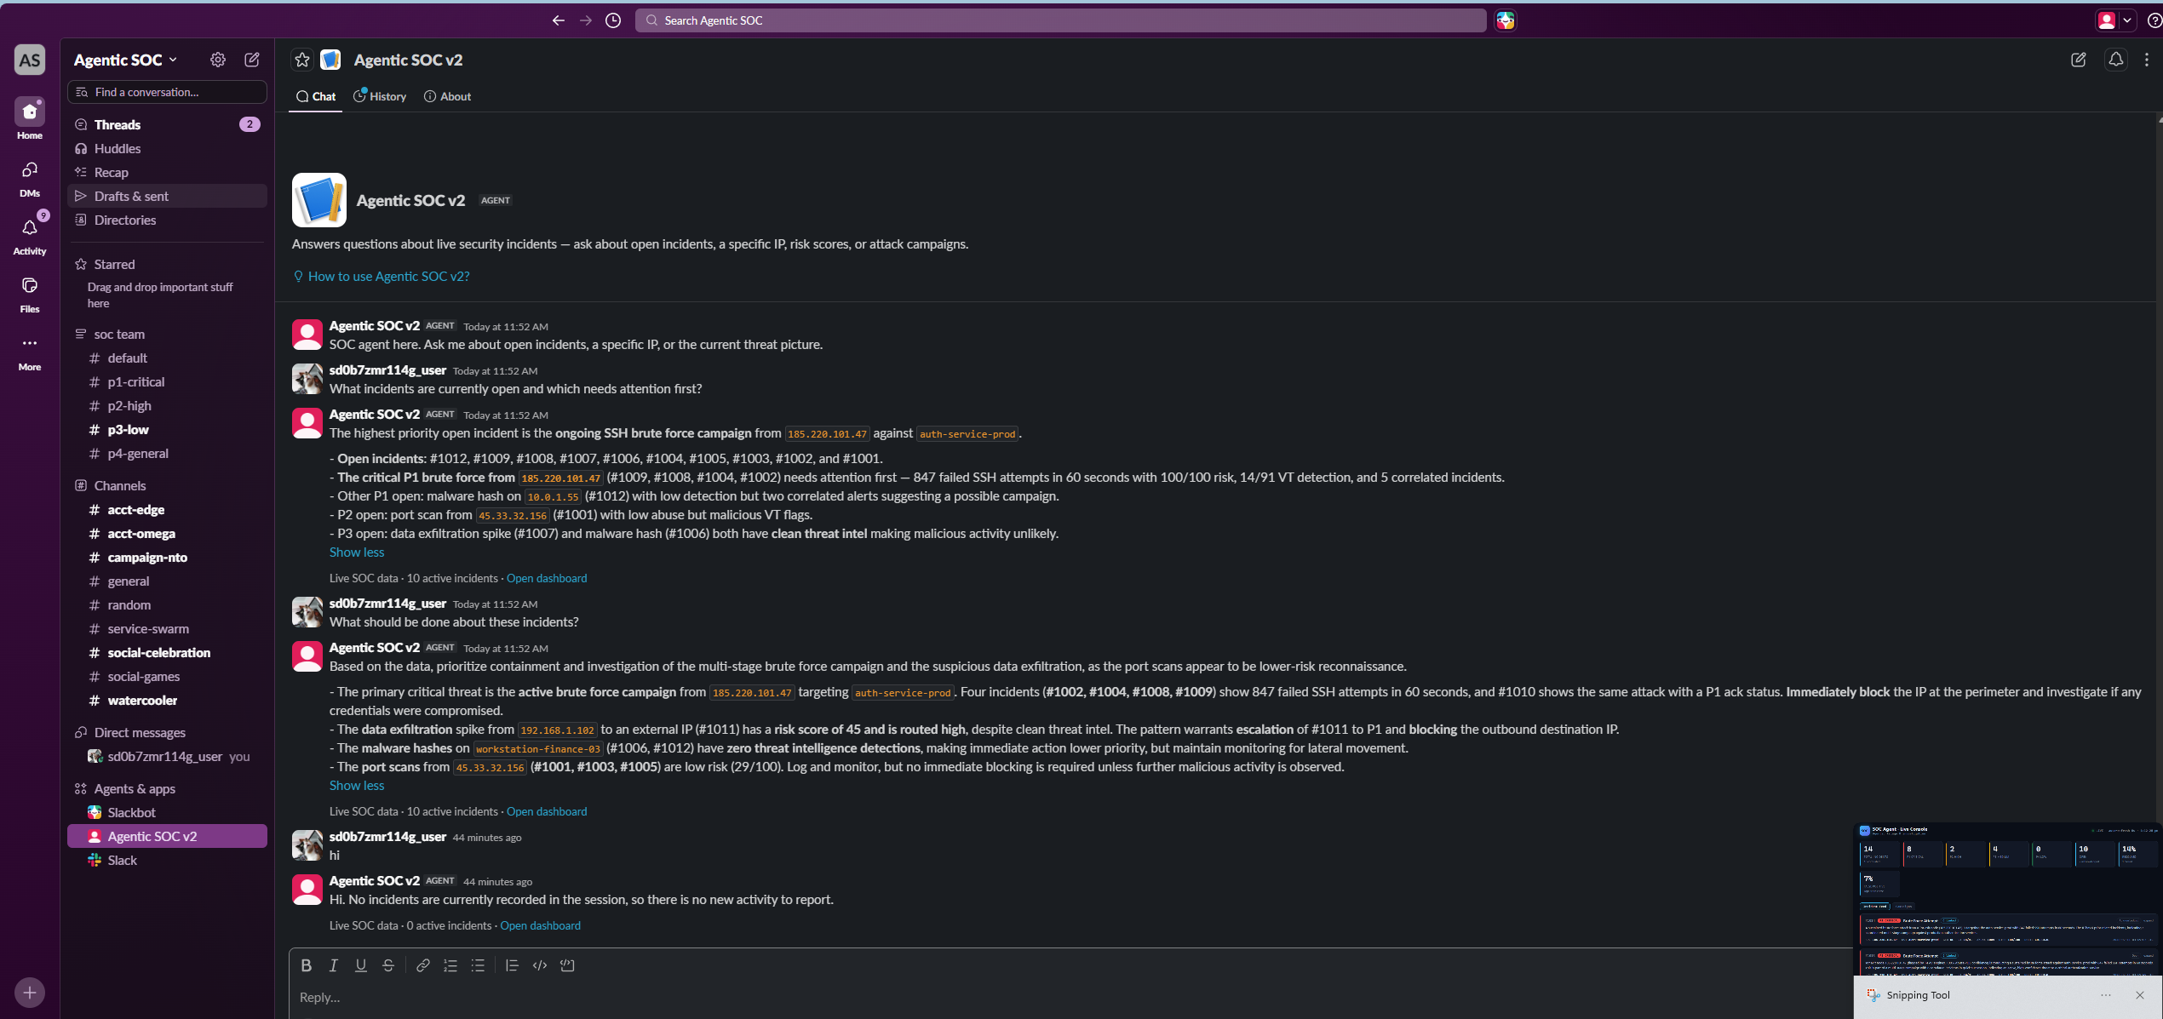Viewport: 2163px width, 1019px height.
Task: Expand the Agentic SOC workspace menu
Action: pyautogui.click(x=126, y=60)
